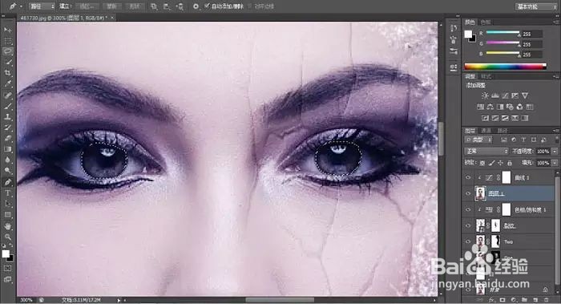Viewport: 561px width, 304px height.
Task: Select the Eyedropper tool
Action: pos(7,83)
